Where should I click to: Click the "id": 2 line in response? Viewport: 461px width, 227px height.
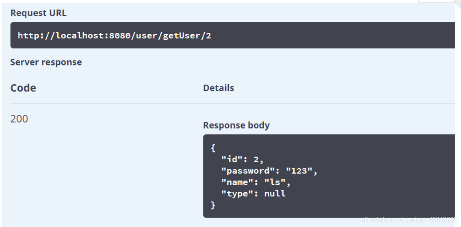[x=242, y=159]
